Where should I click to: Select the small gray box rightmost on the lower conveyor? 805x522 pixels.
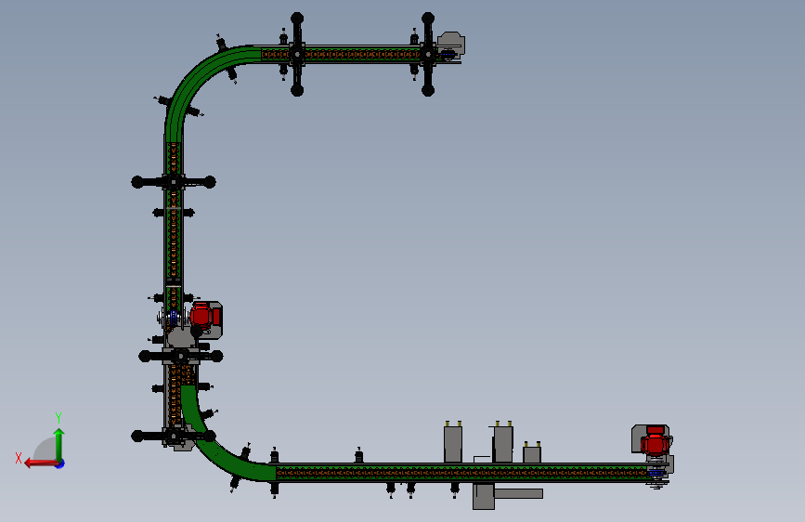[532, 453]
